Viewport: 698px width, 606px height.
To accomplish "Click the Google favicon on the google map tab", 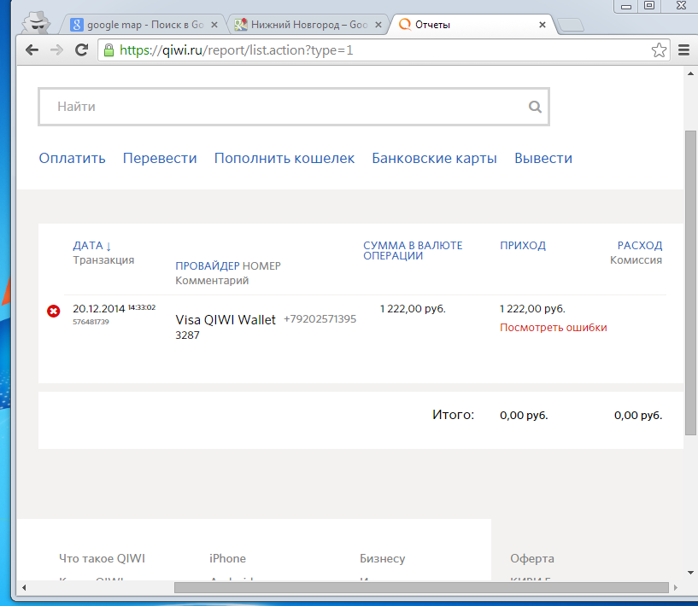I will click(x=77, y=25).
